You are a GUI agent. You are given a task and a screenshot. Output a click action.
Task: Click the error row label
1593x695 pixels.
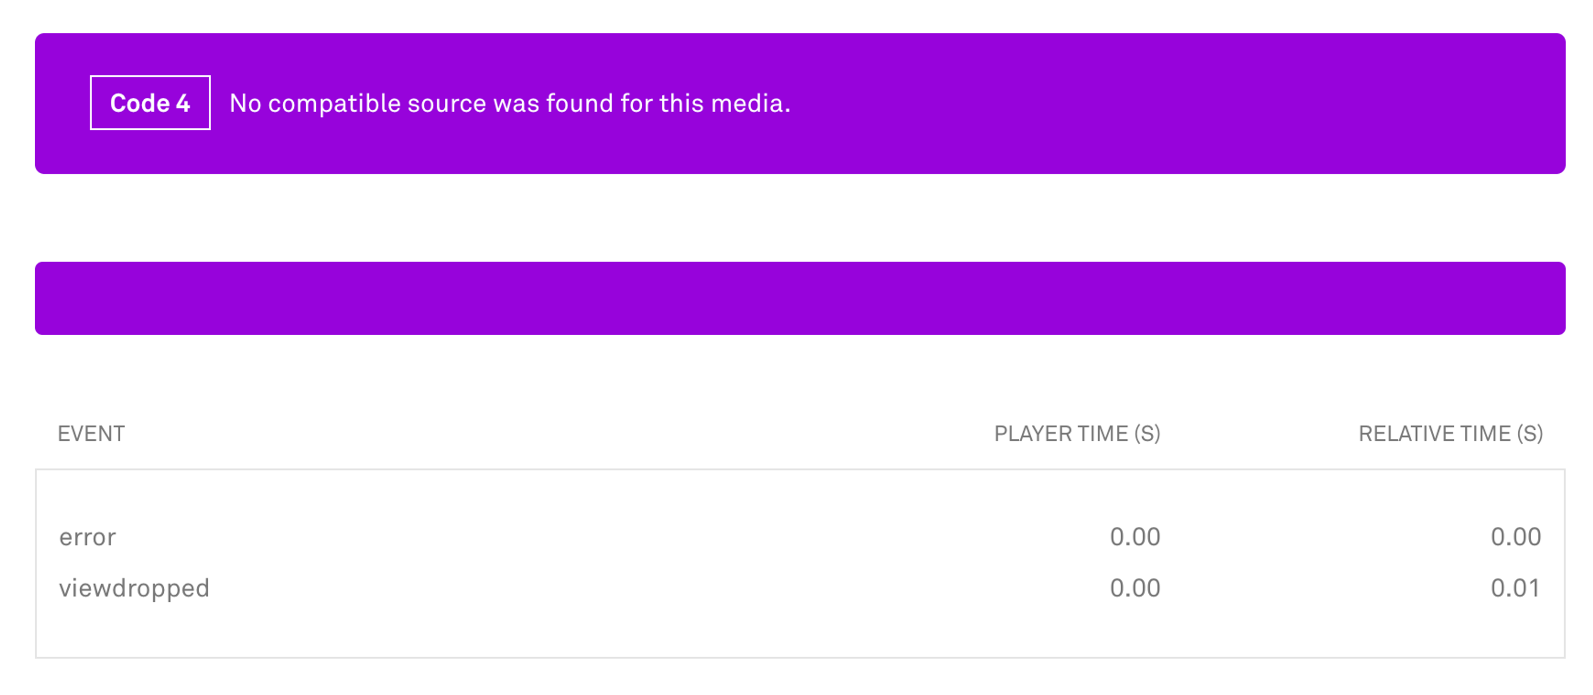click(87, 537)
